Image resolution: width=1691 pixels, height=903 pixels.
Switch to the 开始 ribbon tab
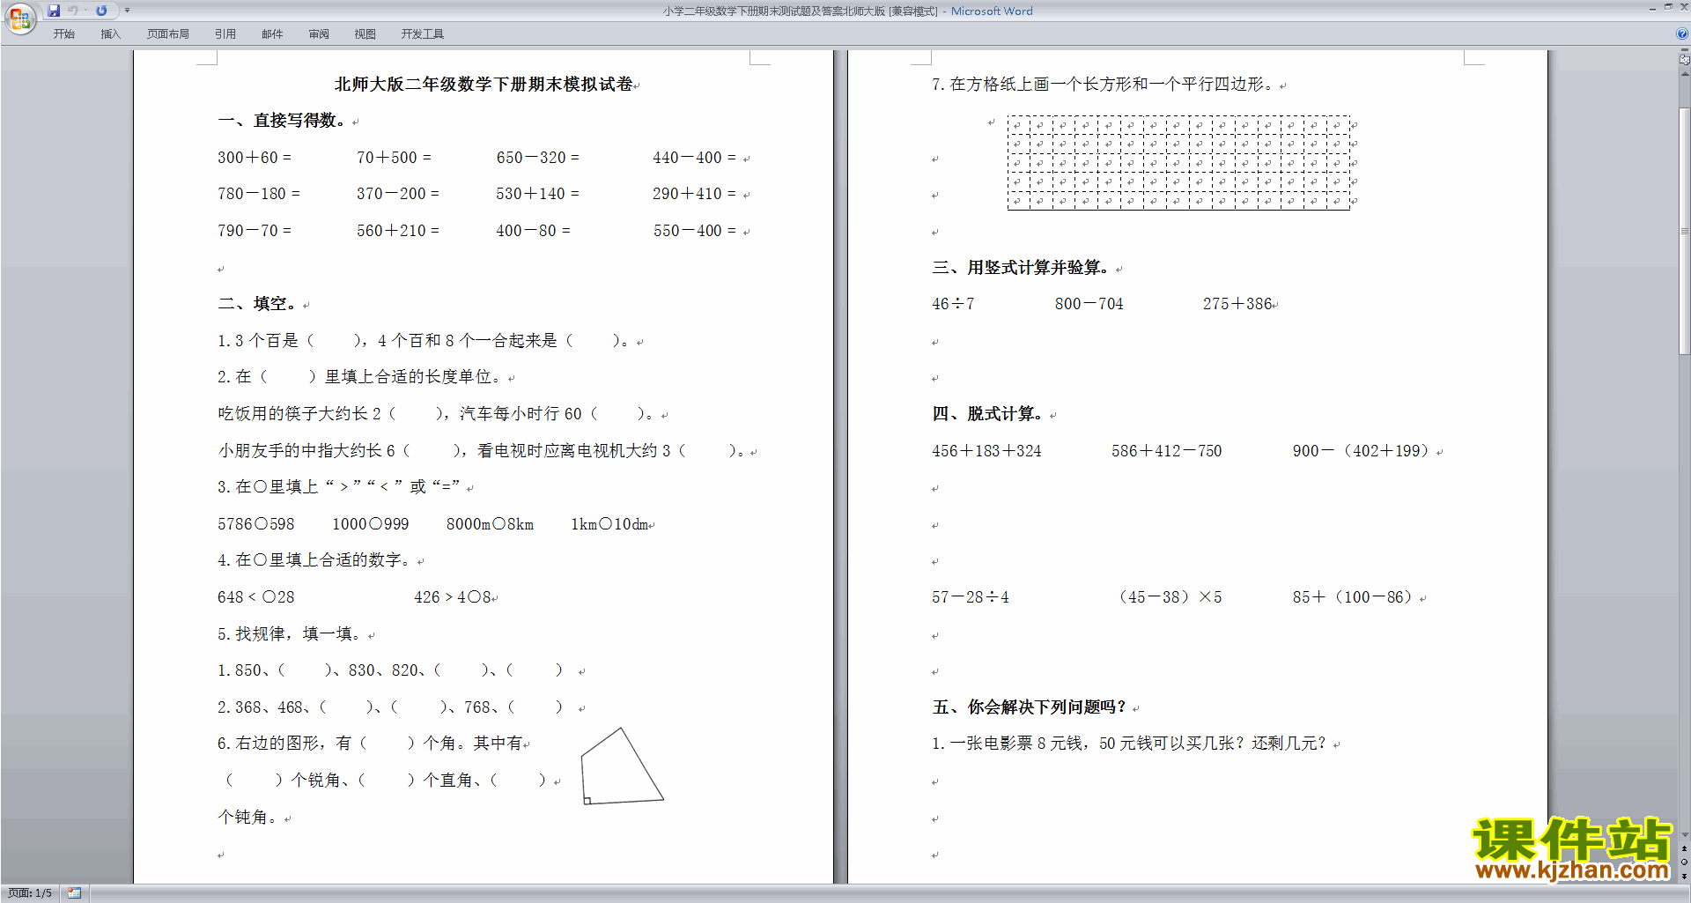[x=63, y=33]
